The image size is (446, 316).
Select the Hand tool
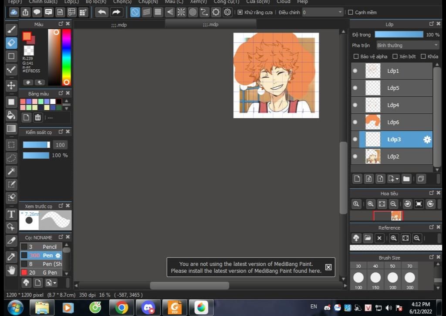pos(11,270)
